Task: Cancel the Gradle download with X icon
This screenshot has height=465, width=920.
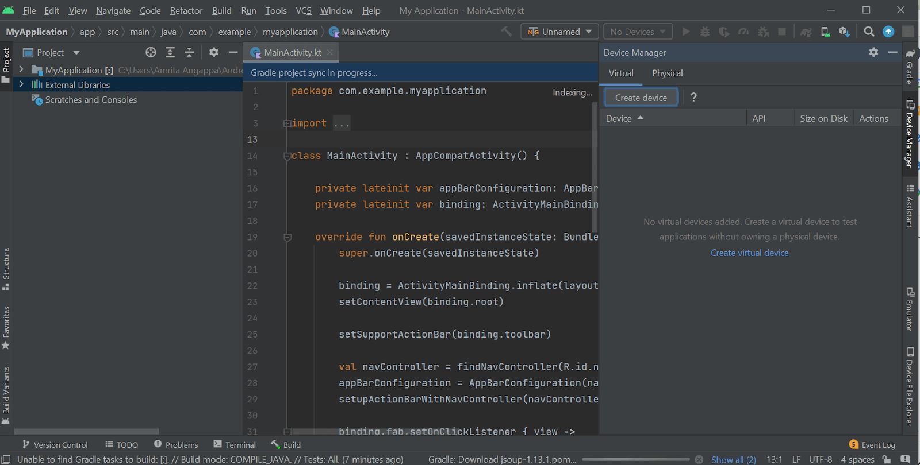Action: [x=699, y=459]
